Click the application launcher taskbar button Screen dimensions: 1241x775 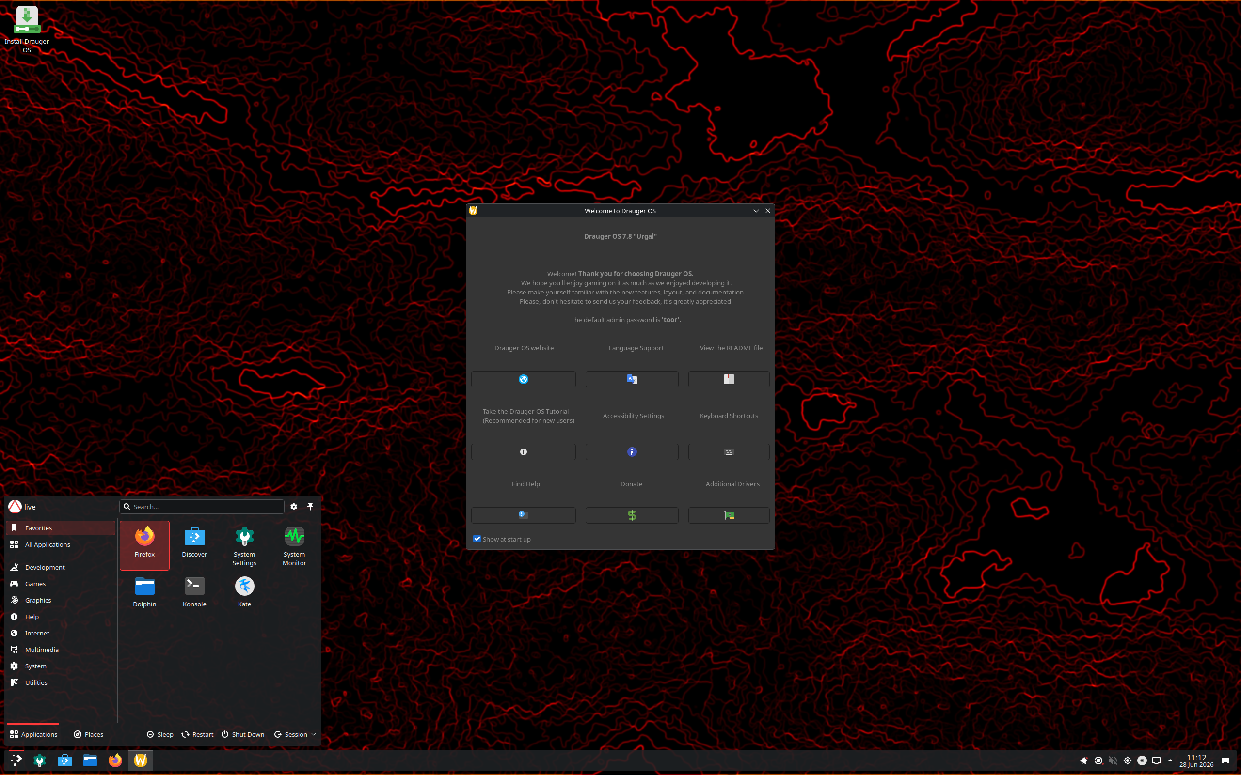16,760
